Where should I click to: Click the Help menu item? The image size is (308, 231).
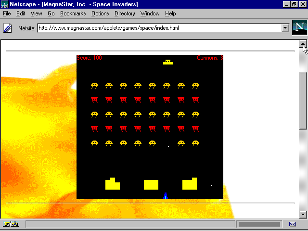click(x=170, y=13)
